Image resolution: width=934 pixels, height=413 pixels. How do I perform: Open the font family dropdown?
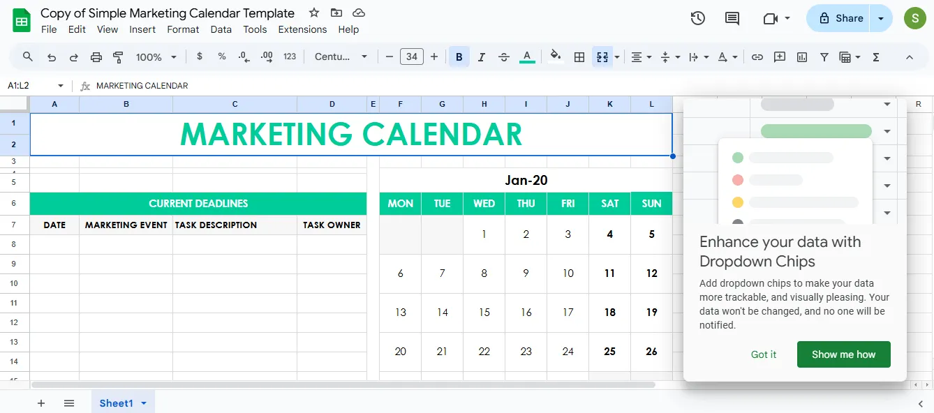pyautogui.click(x=341, y=57)
